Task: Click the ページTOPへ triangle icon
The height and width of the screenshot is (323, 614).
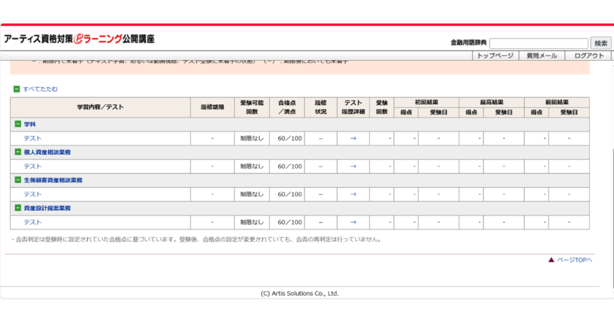Action: point(551,260)
